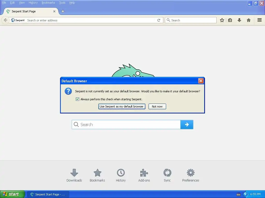
Task: Open the hamburger menu
Action: click(x=259, y=20)
